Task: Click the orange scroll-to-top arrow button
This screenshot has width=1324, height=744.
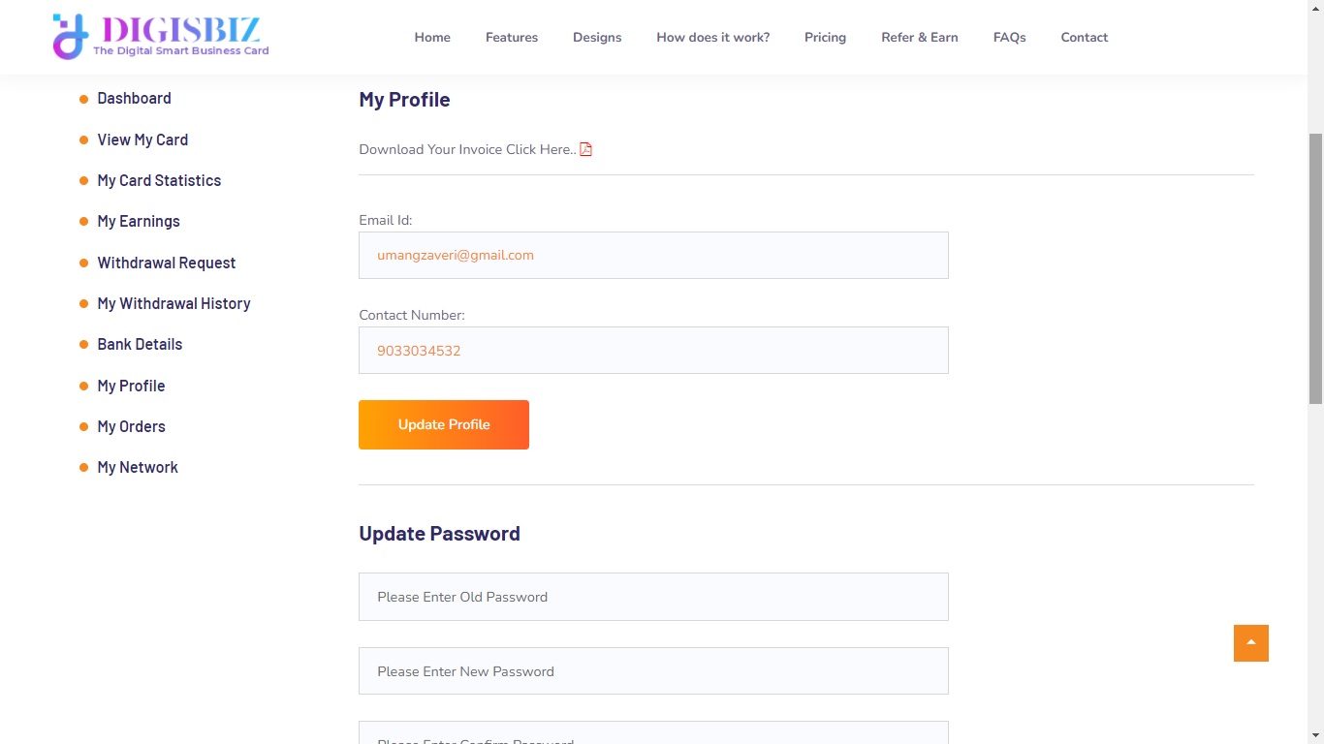Action: tap(1250, 643)
